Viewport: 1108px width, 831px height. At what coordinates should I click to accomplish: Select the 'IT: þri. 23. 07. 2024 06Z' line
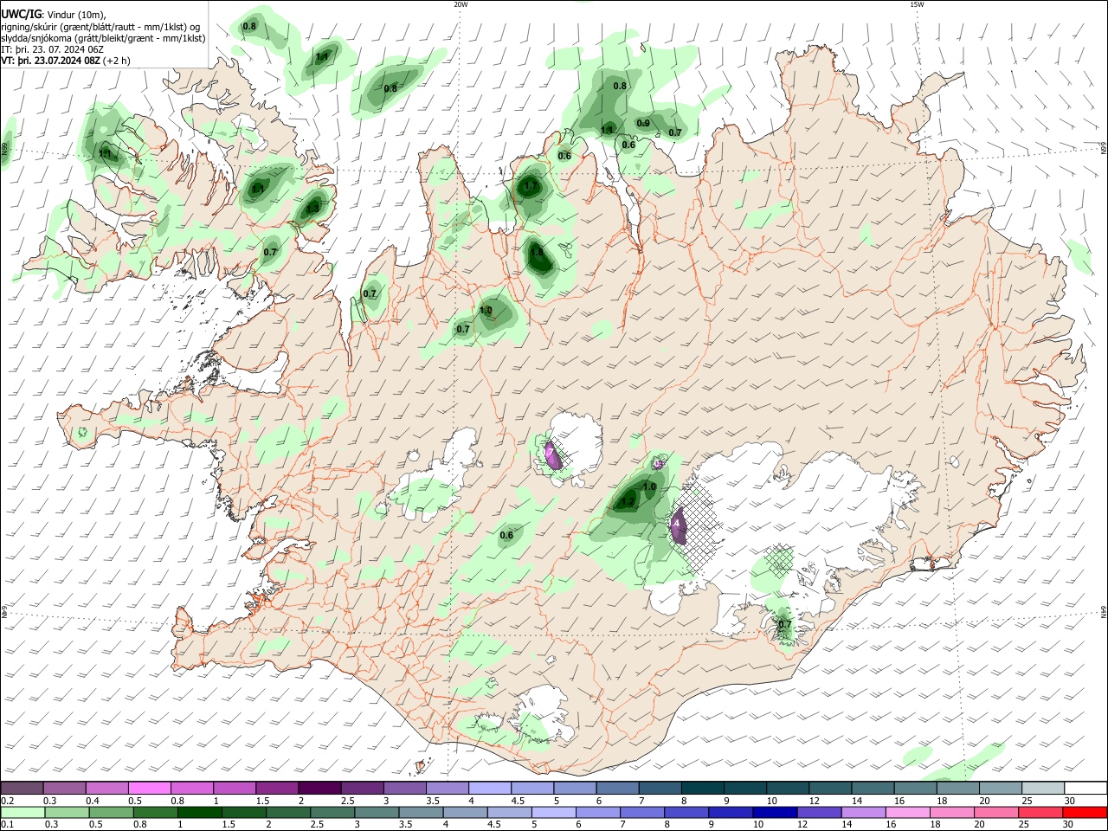coord(54,49)
